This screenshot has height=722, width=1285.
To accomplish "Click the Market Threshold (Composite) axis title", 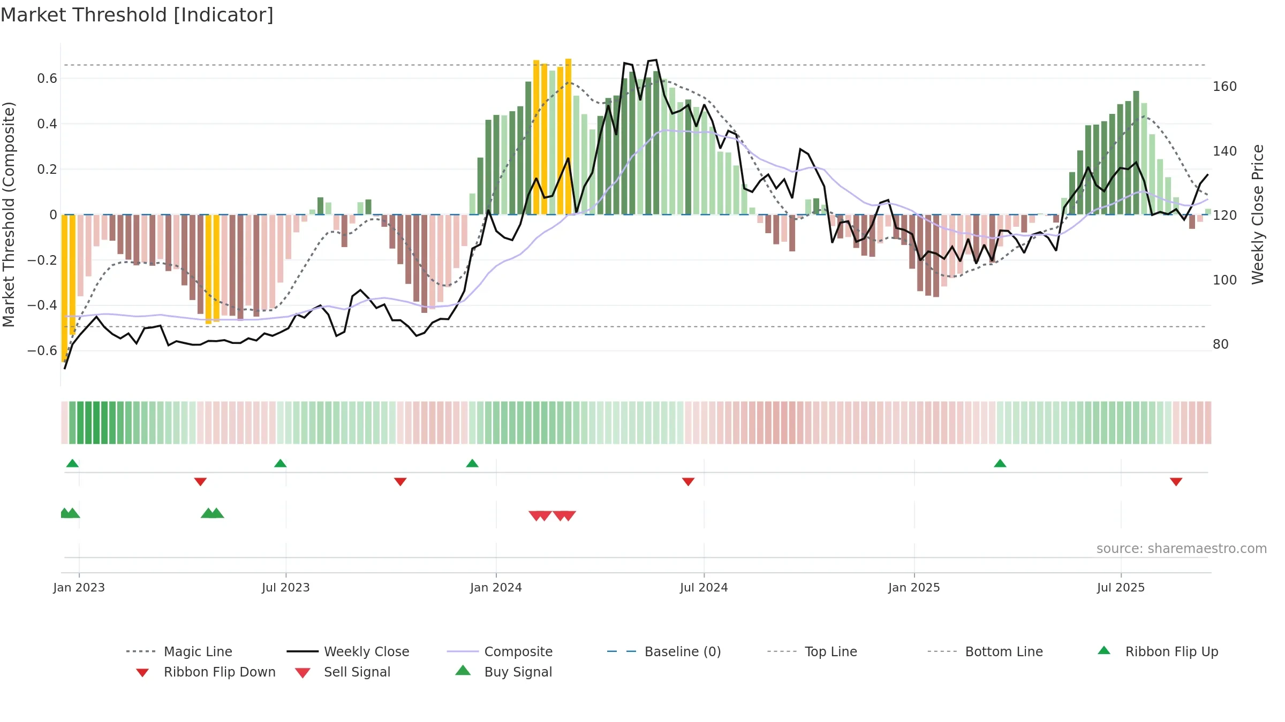I will click(9, 214).
